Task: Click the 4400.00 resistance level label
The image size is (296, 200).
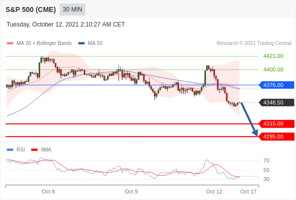Action: [x=273, y=69]
